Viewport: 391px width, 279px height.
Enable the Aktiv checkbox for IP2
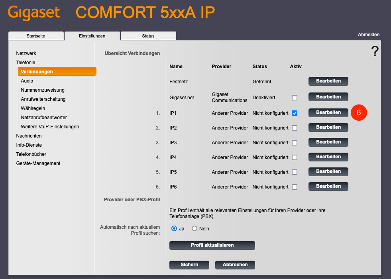pos(295,128)
